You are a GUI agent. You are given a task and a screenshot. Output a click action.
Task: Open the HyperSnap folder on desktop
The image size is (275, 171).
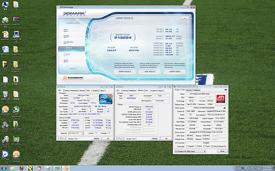[x=16, y=51]
